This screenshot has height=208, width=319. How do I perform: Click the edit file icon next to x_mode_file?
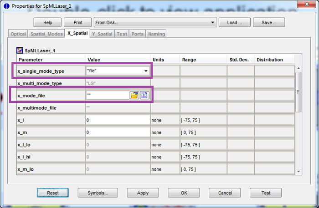click(144, 95)
